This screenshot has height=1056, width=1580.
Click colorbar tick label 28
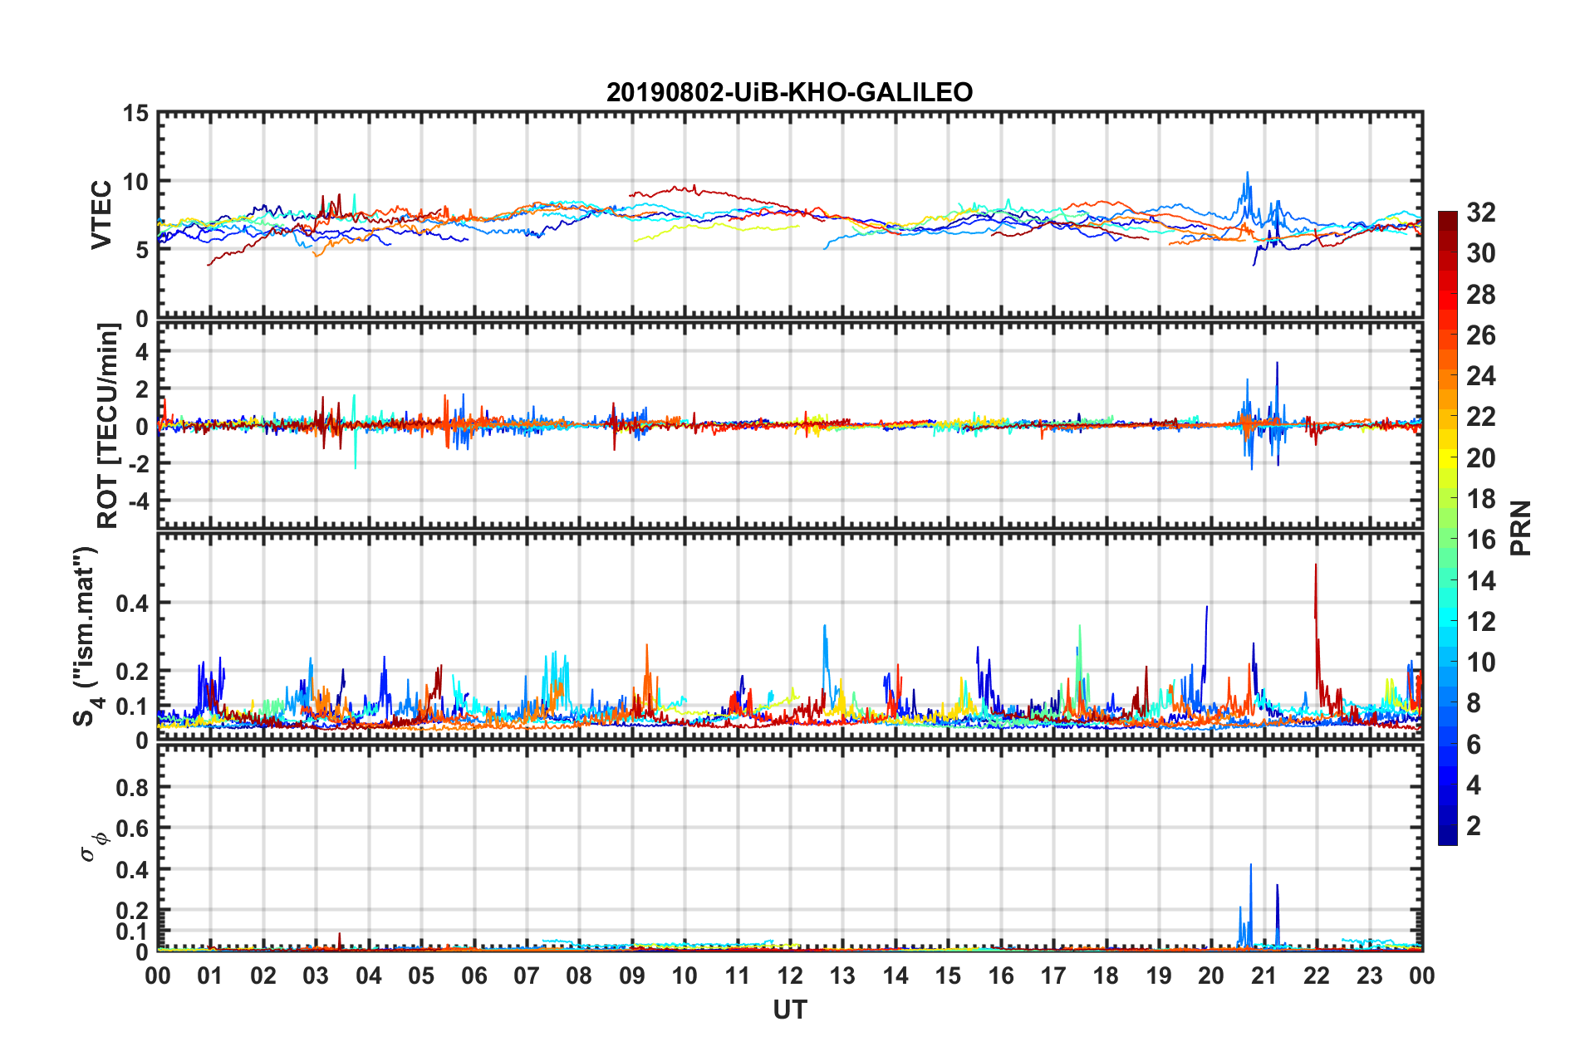click(1480, 295)
